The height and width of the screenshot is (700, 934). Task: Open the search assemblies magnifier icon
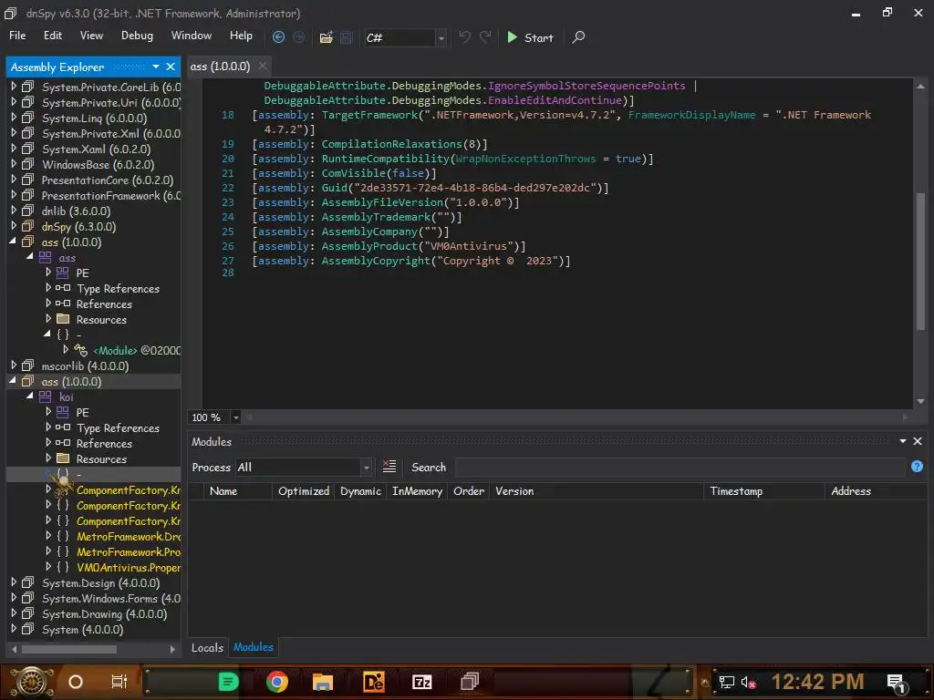(578, 37)
